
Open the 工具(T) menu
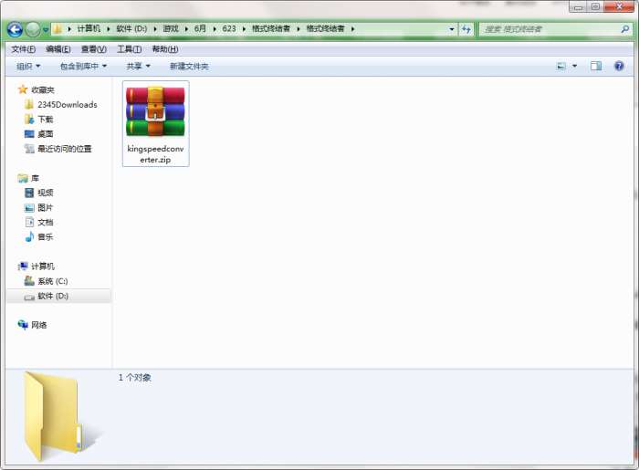pyautogui.click(x=130, y=49)
